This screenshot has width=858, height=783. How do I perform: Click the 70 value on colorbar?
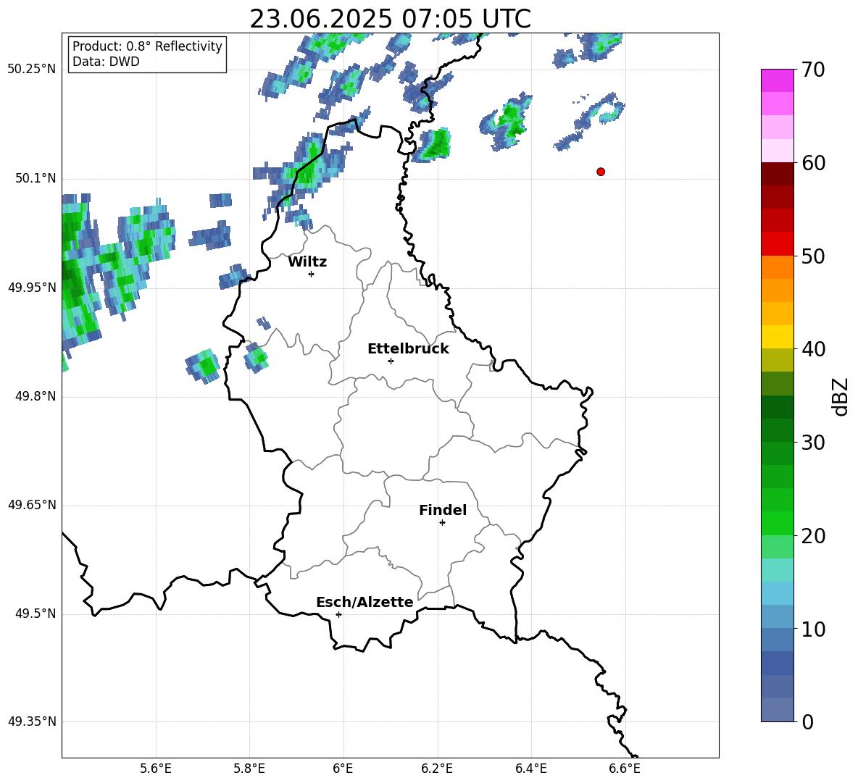(813, 70)
